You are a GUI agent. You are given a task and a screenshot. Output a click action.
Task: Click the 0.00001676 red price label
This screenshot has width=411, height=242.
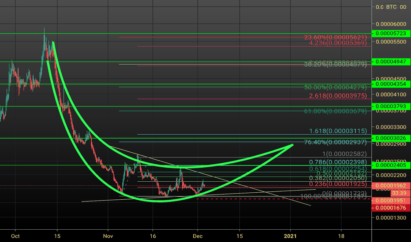point(391,208)
